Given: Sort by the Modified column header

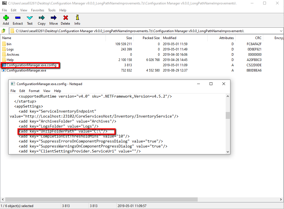Looking at the screenshot, I should pos(184,38).
